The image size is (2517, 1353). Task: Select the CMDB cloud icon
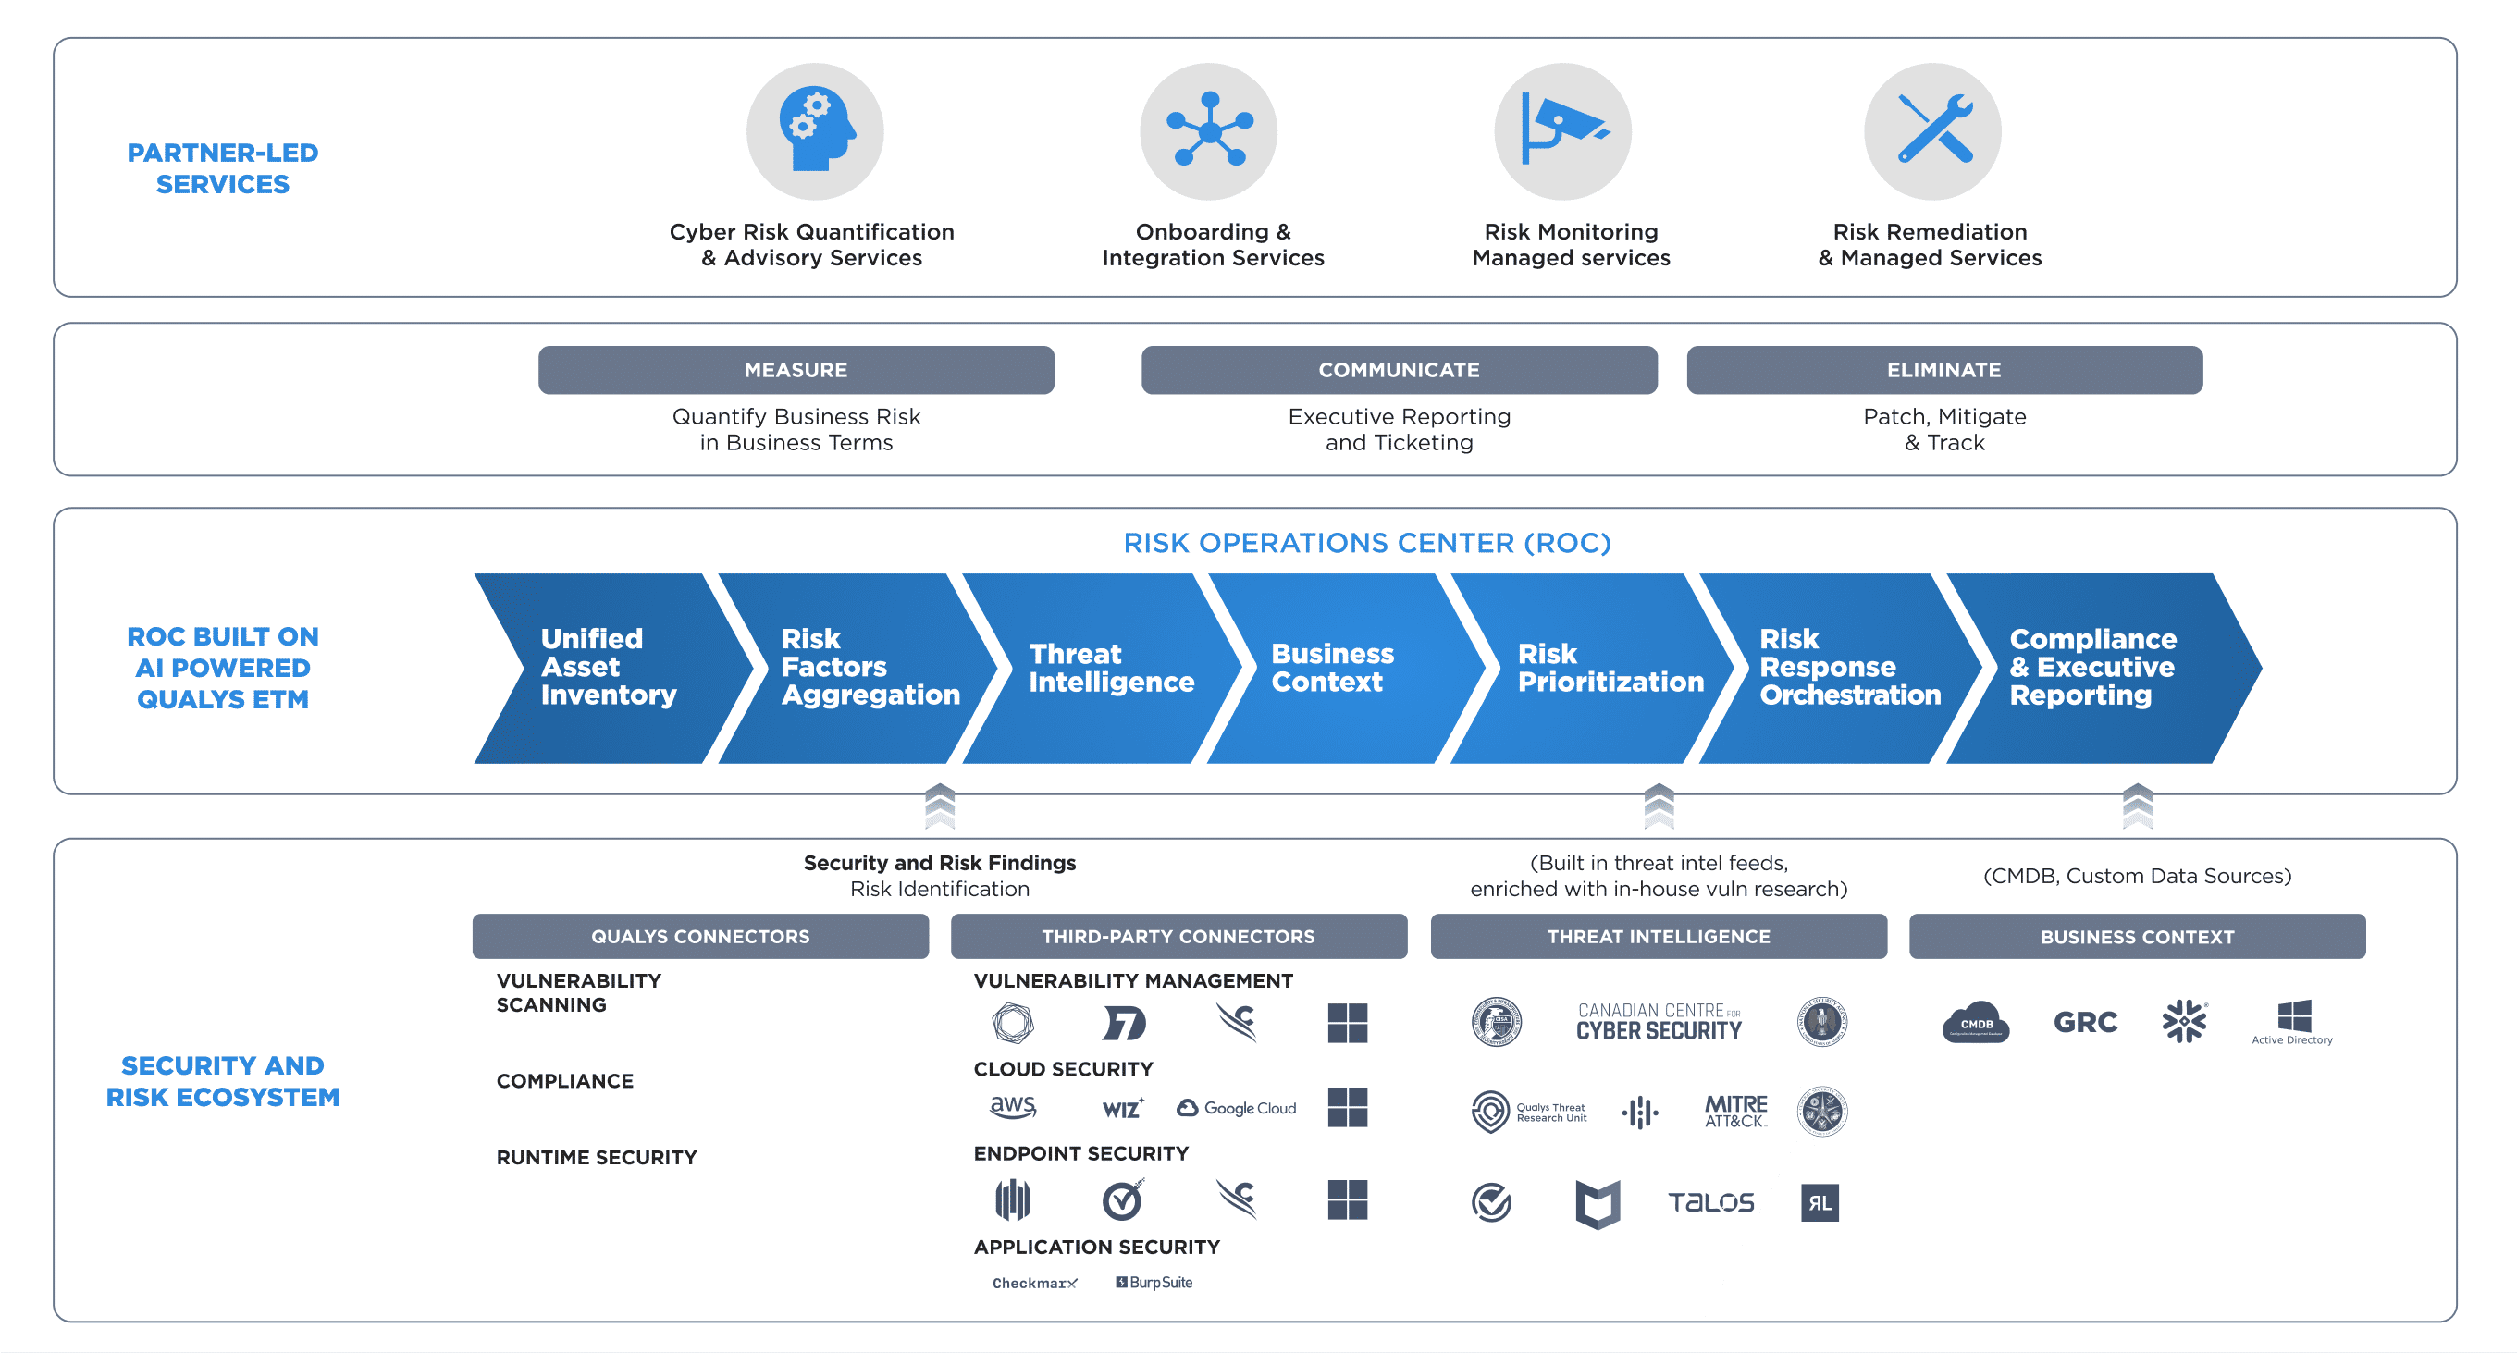click(x=1977, y=1022)
